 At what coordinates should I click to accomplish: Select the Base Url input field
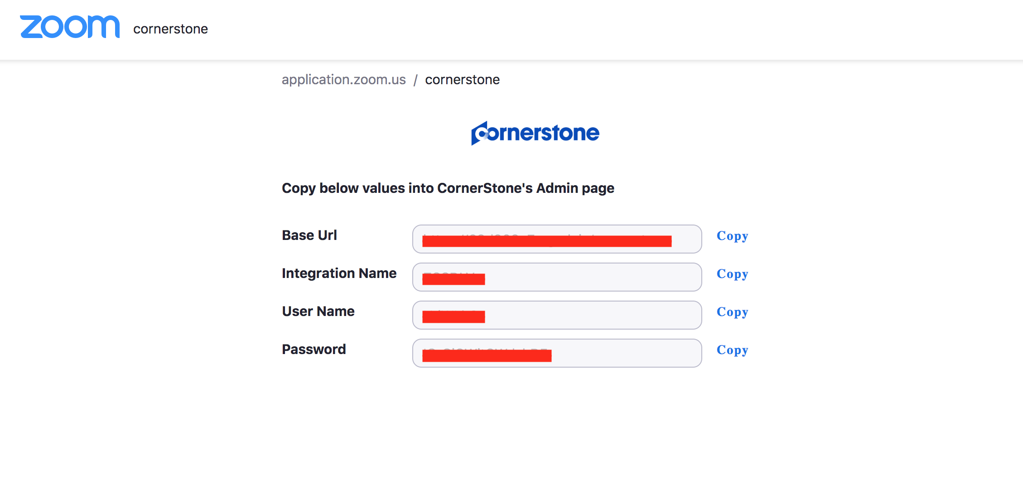[557, 239]
